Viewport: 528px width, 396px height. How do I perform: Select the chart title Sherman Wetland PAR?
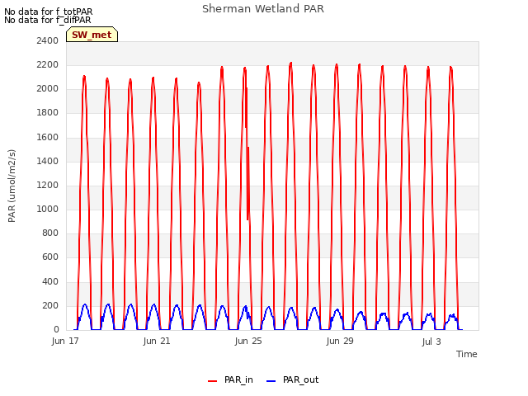[x=263, y=9]
